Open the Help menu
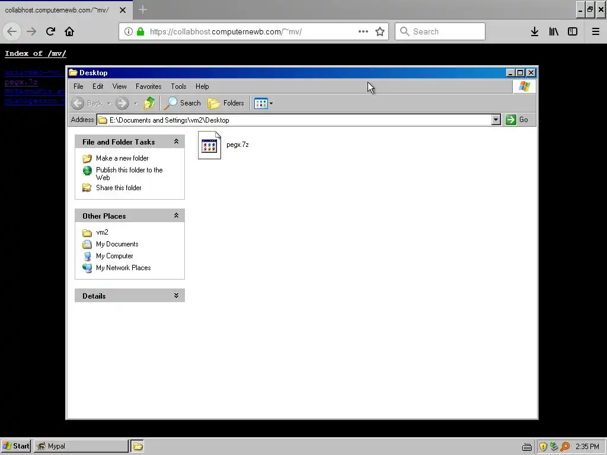607x455 pixels. click(x=202, y=86)
